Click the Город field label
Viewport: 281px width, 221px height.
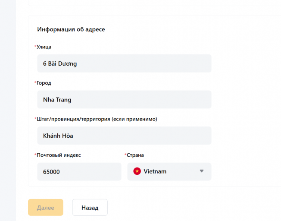(x=44, y=83)
